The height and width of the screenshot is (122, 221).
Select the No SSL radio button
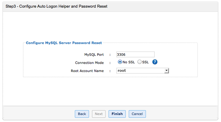(x=120, y=62)
